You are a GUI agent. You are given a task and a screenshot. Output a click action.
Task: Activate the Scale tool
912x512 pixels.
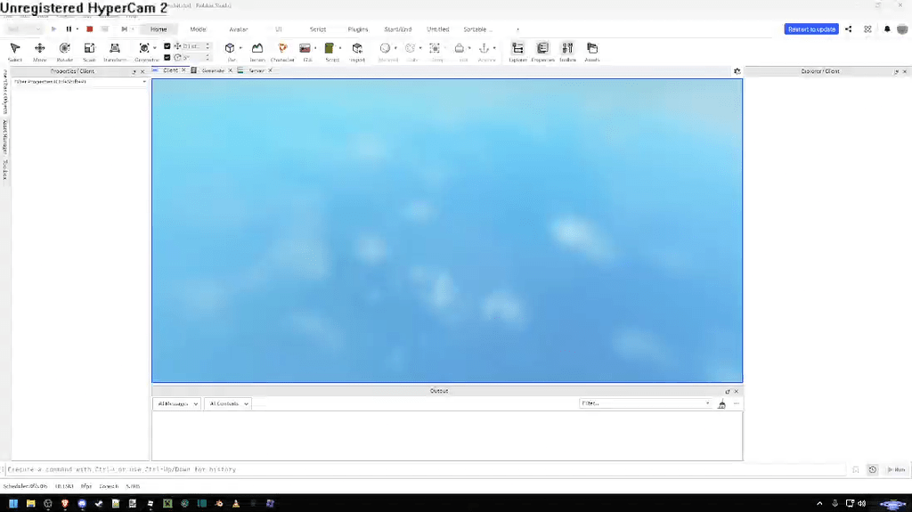[89, 52]
